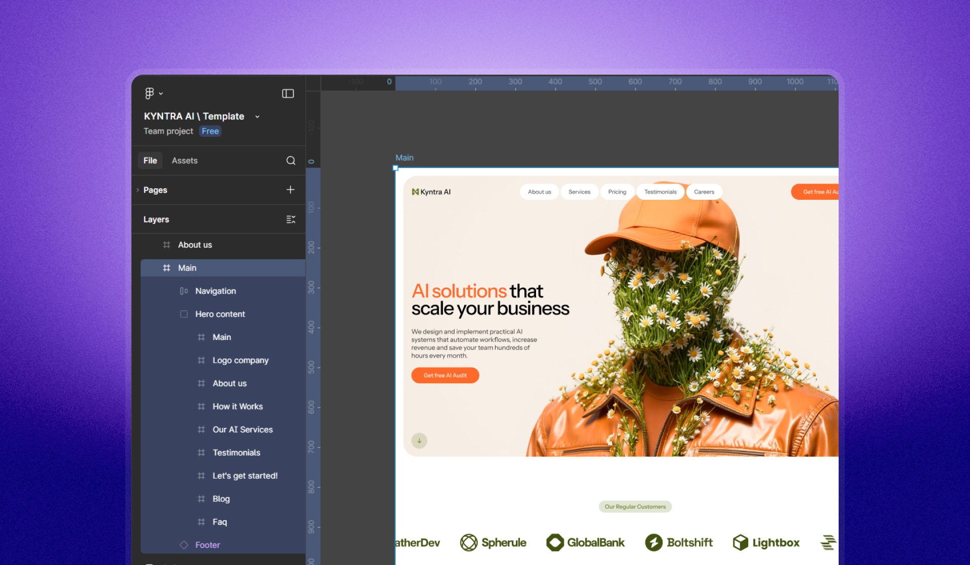The height and width of the screenshot is (565, 970).
Task: Add a new page with plus icon
Action: [x=290, y=190]
